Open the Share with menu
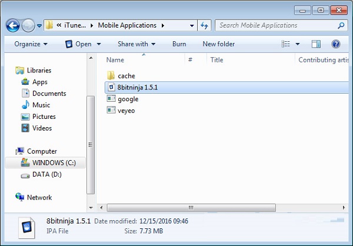The height and width of the screenshot is (246, 353). click(136, 44)
